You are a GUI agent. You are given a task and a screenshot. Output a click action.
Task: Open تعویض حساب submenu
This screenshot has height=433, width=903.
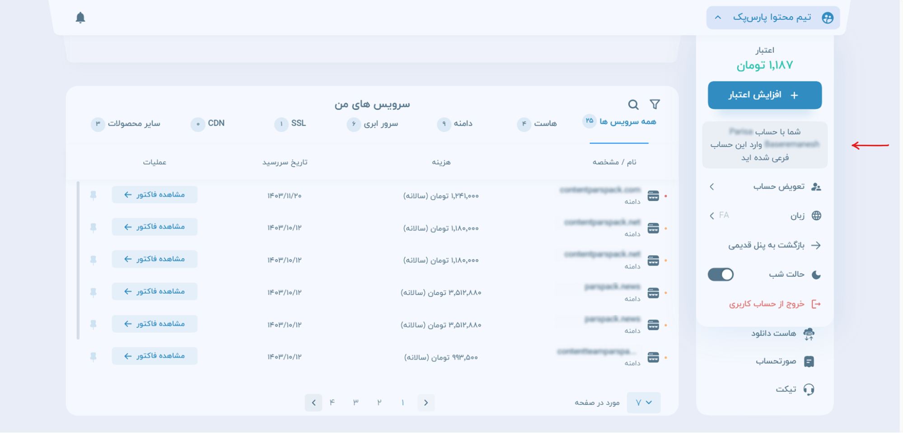click(764, 187)
